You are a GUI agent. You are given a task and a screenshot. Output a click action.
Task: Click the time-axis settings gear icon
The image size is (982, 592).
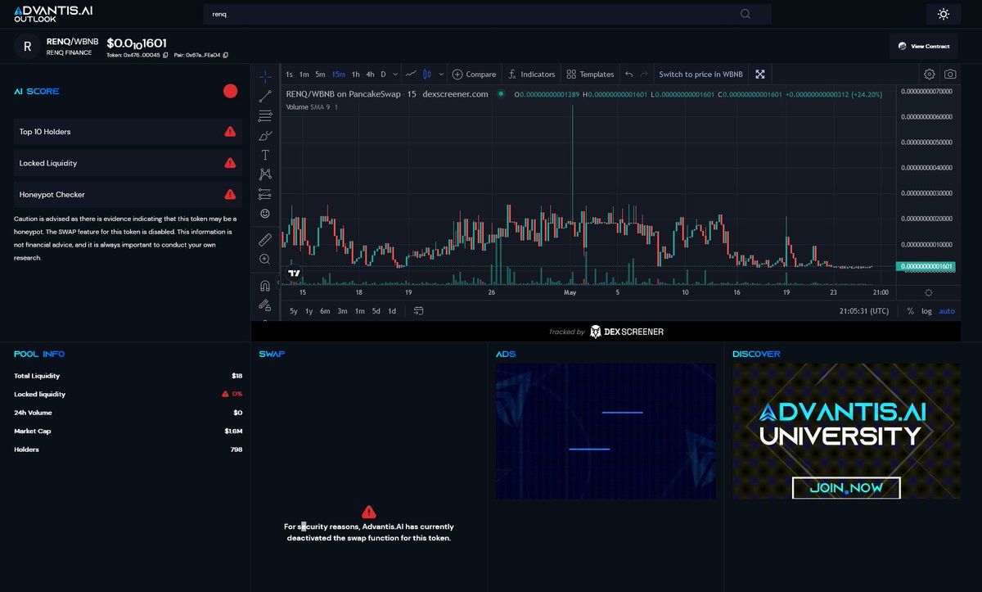click(928, 292)
